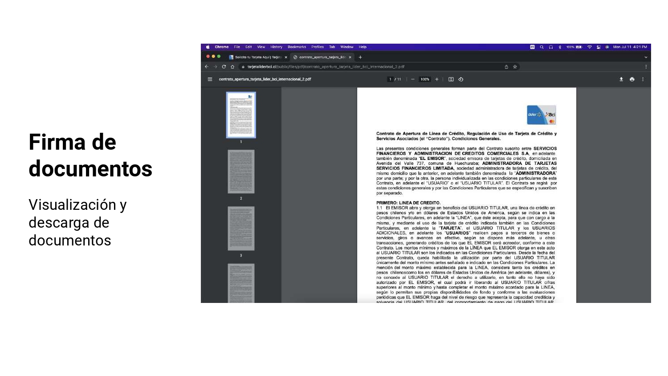Viewport: 668px width, 376px height.
Task: Print the PDF document
Action: pyautogui.click(x=632, y=79)
